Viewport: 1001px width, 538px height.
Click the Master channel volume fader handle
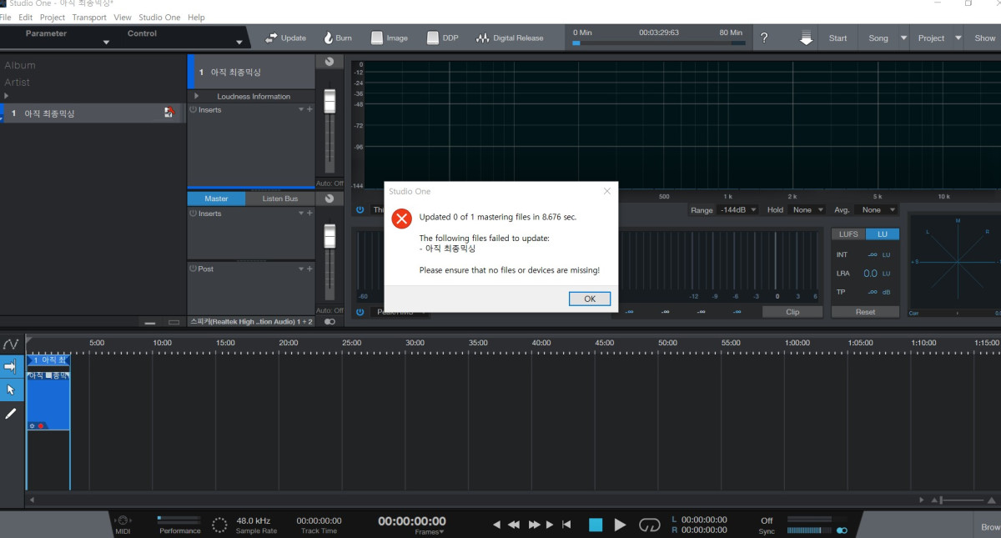click(329, 235)
